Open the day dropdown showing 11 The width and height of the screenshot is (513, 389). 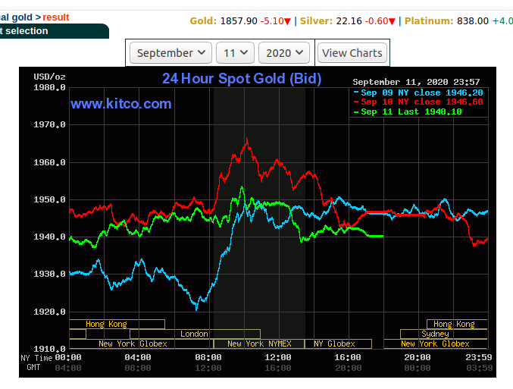pyautogui.click(x=235, y=53)
